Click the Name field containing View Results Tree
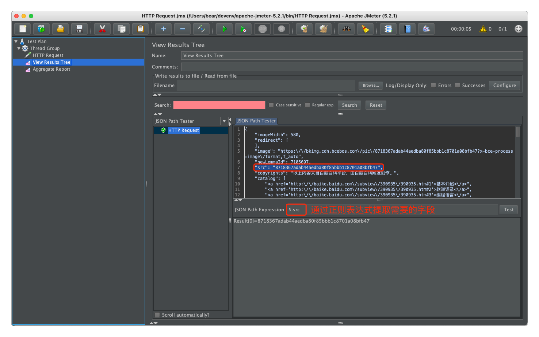The image size is (539, 337). (352, 55)
